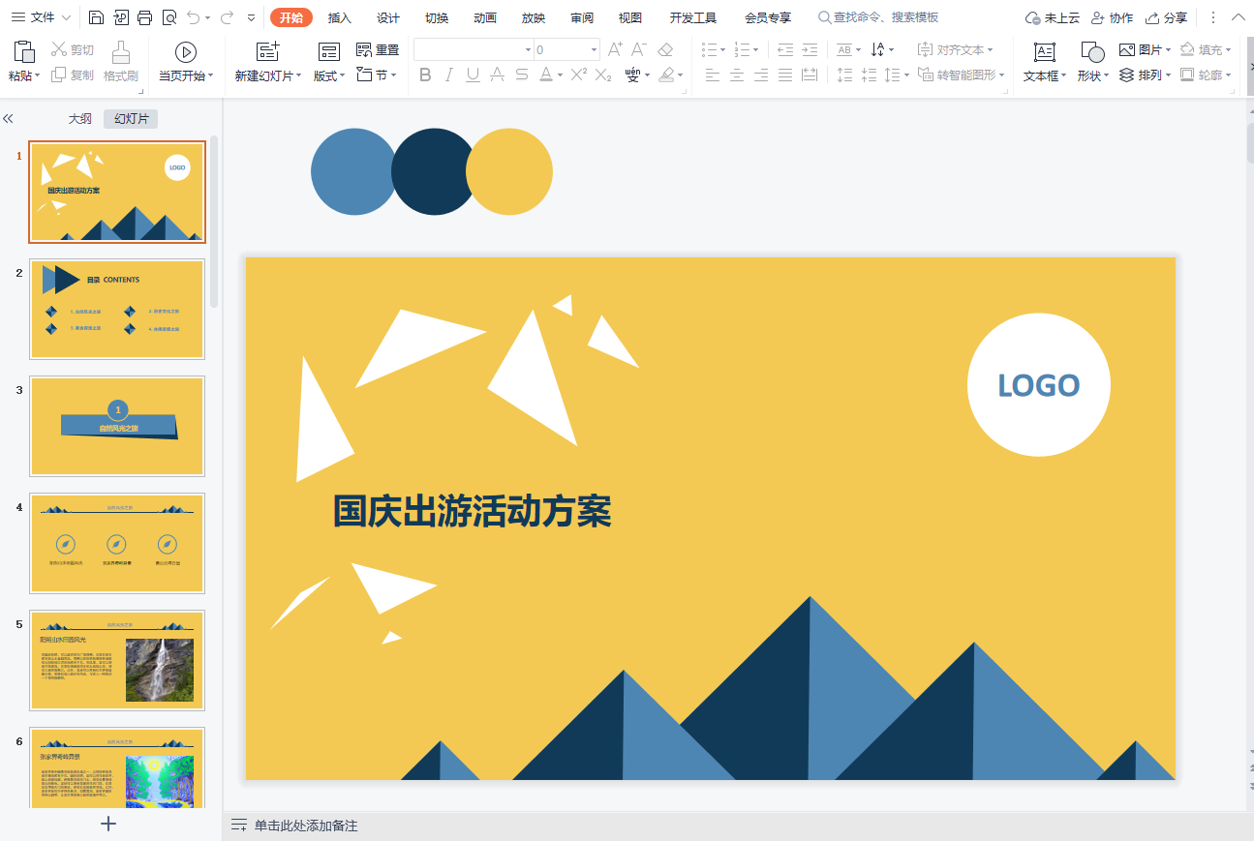The width and height of the screenshot is (1254, 841).
Task: Click the 分享 (Share) button
Action: 1166,17
